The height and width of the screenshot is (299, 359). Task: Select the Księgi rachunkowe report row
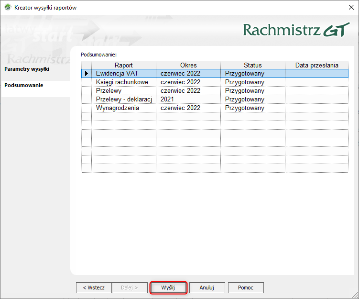coord(215,82)
